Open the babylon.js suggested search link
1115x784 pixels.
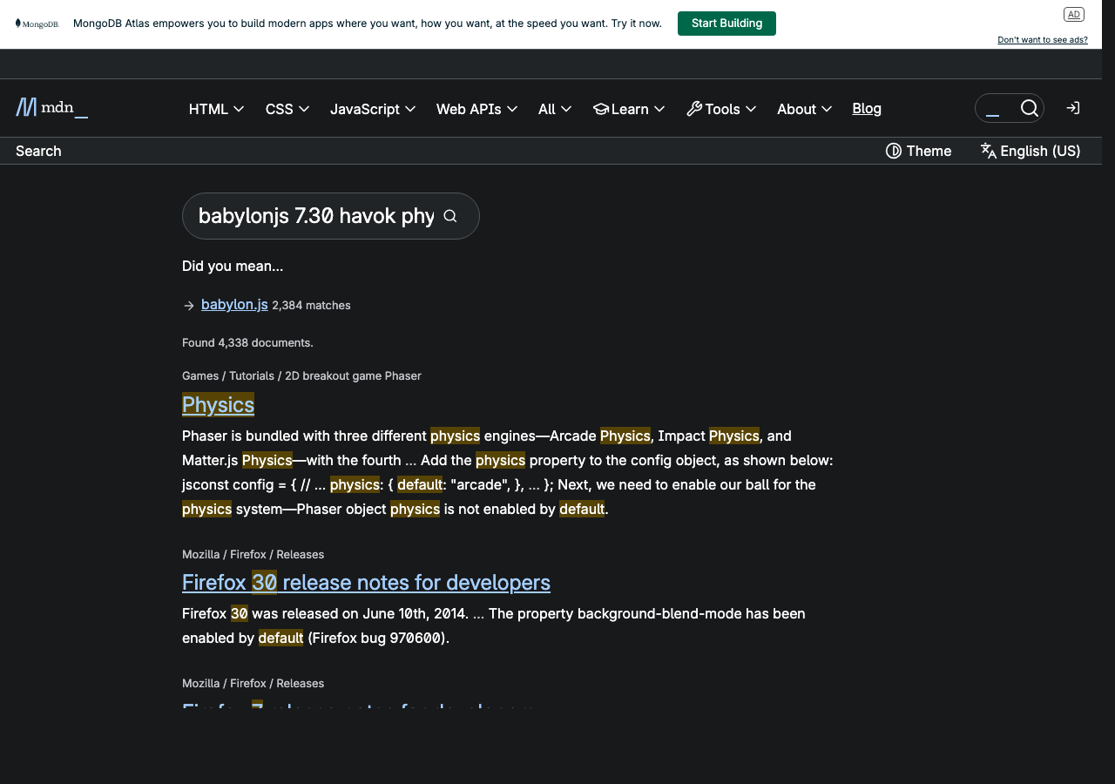tap(233, 304)
